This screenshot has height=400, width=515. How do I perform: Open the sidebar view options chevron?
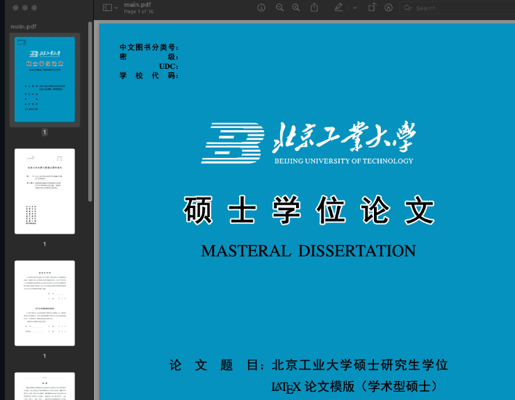(x=116, y=8)
